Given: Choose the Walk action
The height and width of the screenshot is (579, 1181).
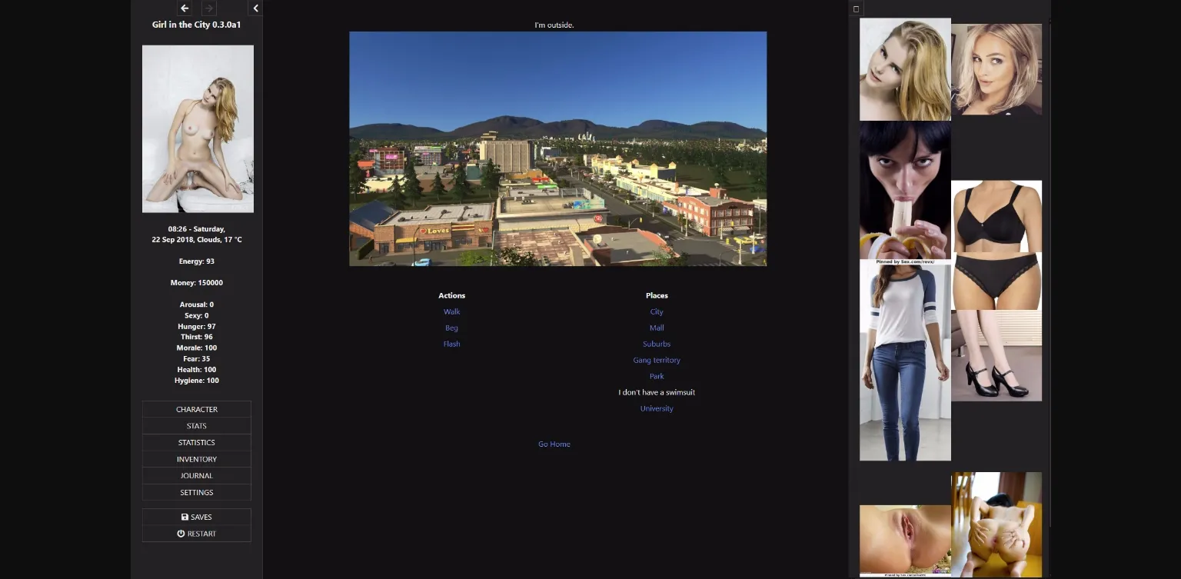Looking at the screenshot, I should tap(451, 311).
